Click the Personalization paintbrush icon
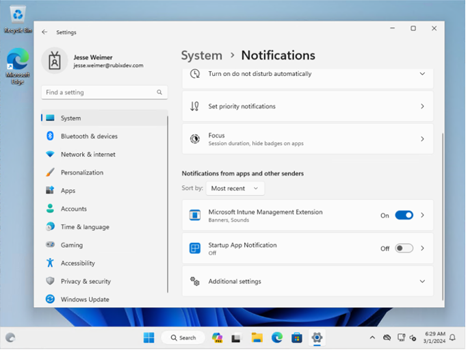This screenshot has height=351, width=468. point(50,173)
